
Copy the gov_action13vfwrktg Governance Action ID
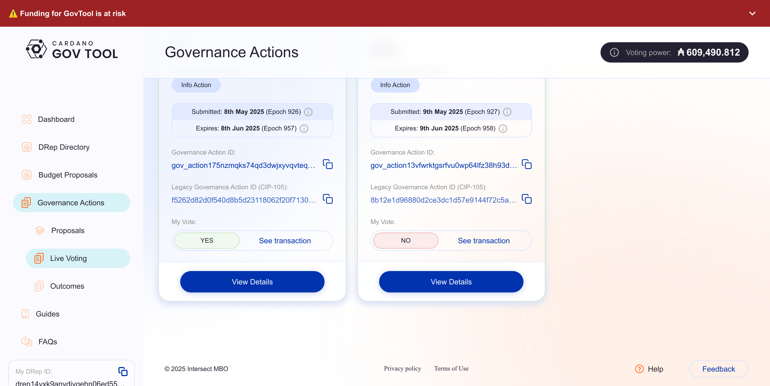click(526, 164)
